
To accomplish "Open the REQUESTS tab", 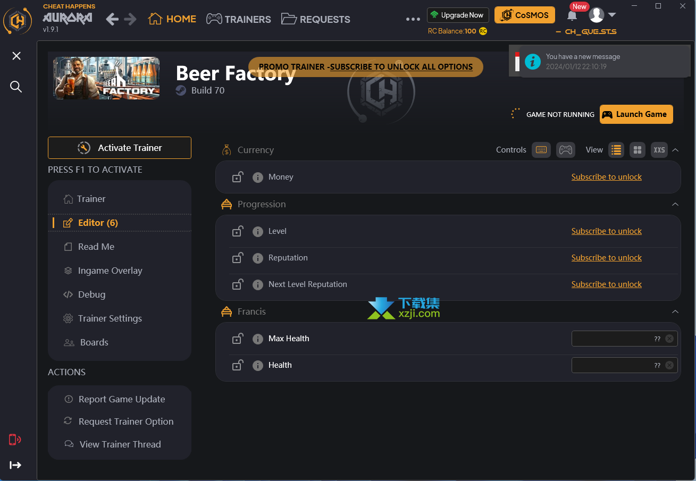I will pos(316,19).
